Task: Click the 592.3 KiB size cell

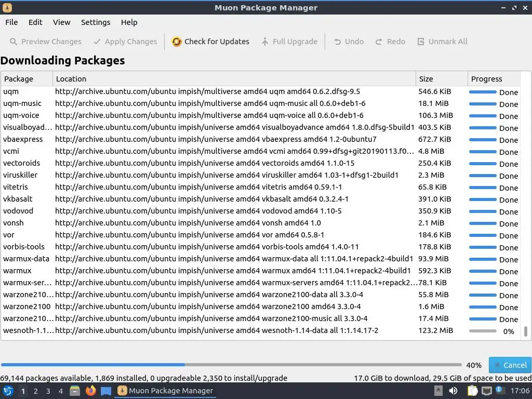Action: 435,271
